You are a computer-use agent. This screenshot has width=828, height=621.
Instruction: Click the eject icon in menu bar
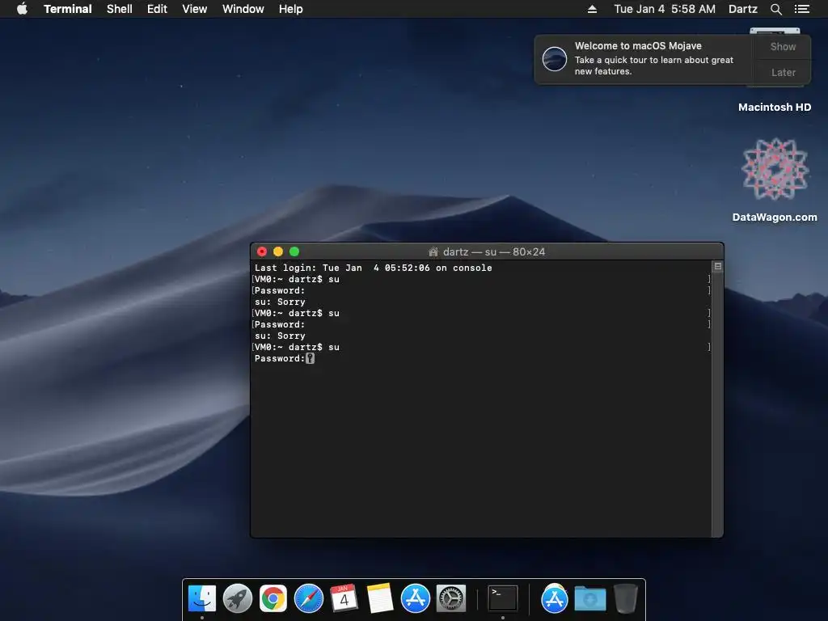click(592, 9)
